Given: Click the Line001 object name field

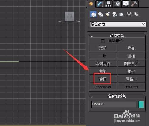Looking at the screenshot, I should [114, 104].
